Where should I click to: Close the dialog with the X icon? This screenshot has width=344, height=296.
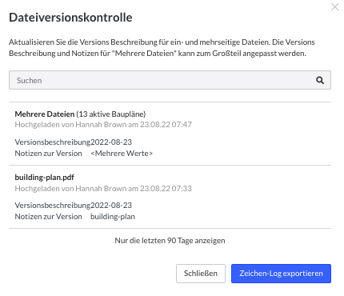[334, 6]
